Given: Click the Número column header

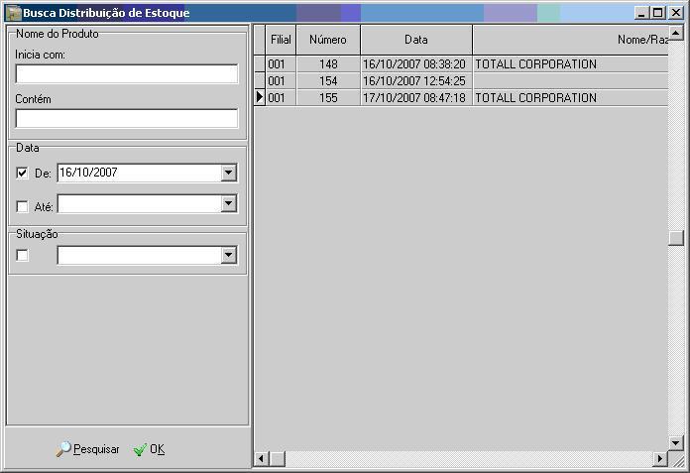Looking at the screenshot, I should 327,40.
